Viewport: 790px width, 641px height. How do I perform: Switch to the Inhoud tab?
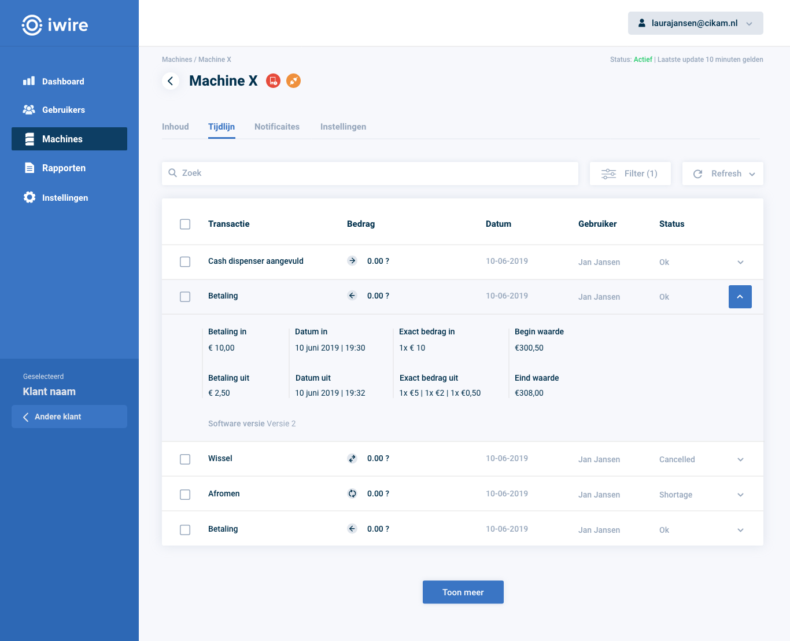tap(175, 127)
